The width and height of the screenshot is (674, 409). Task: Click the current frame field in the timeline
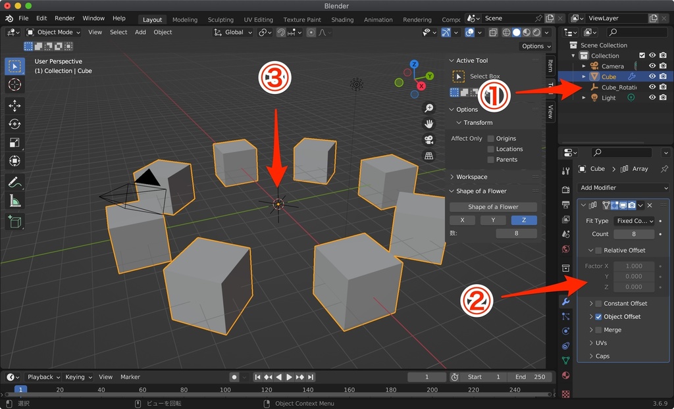tap(427, 377)
